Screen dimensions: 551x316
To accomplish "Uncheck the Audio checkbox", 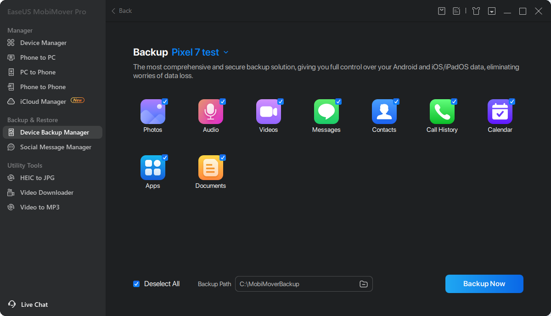I will (x=223, y=102).
